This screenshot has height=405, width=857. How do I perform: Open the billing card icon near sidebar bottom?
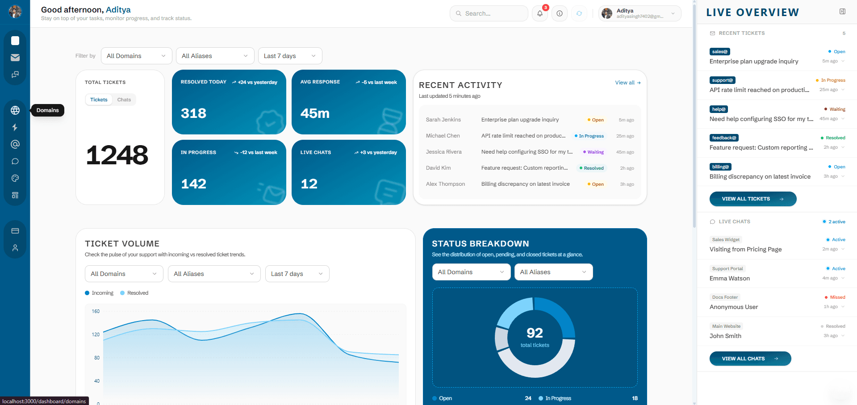point(15,230)
